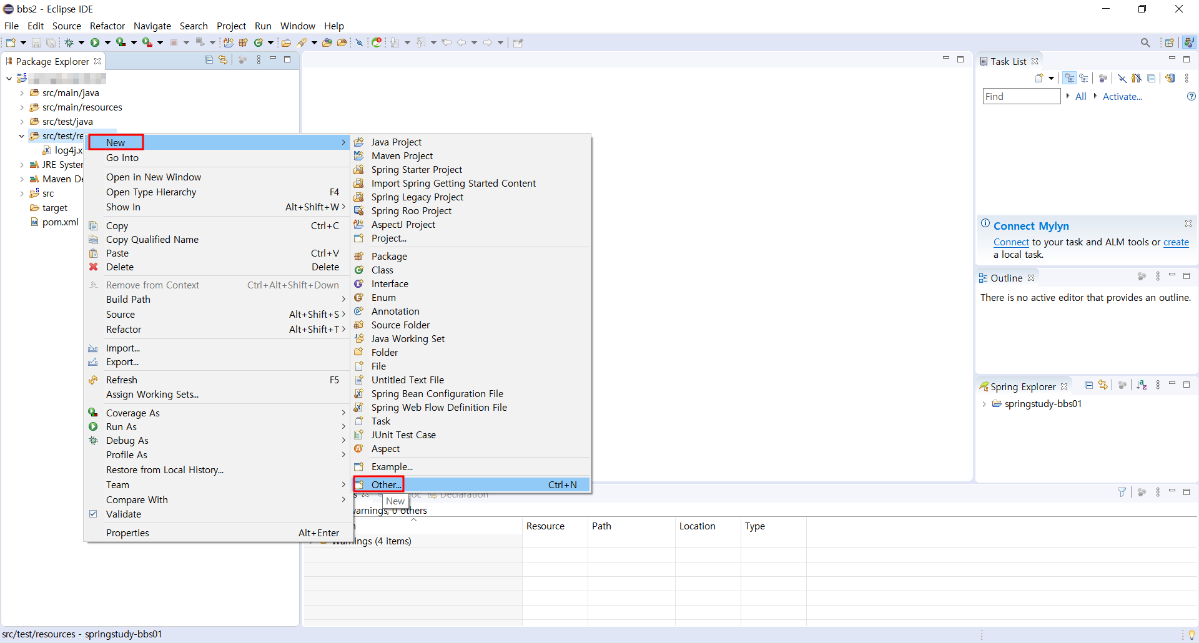Click Collapse All icon in Task List
Viewport: 1199px width, 643px height.
1152,78
